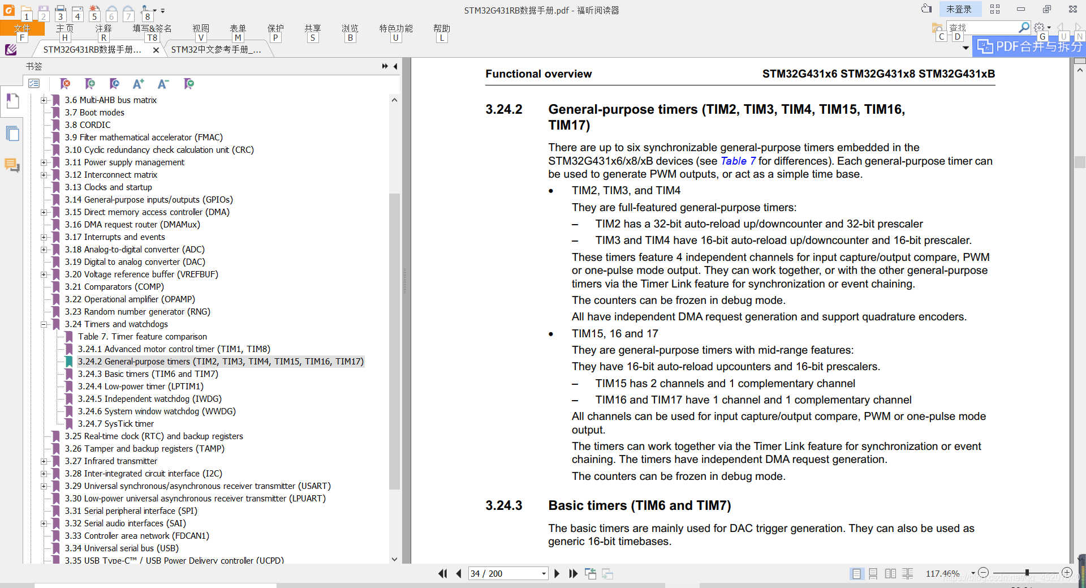Click the magnifier search icon in find box

(x=1023, y=27)
